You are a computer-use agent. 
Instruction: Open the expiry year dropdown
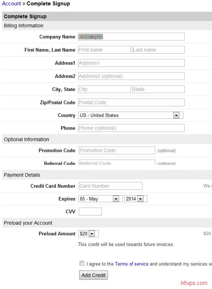tap(136, 199)
